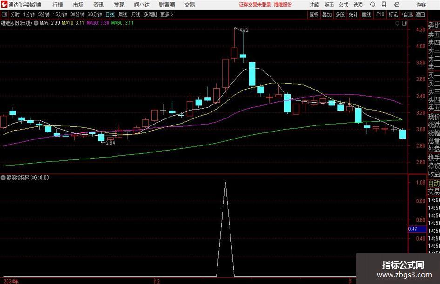The height and width of the screenshot is (284, 440).
Task: Click the diamond icon above the price axis
Action: click(397, 23)
